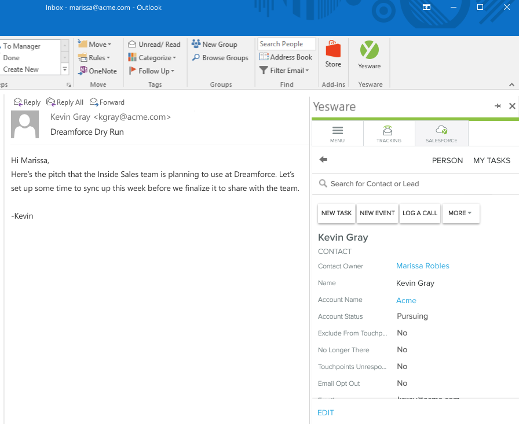Screen dimensions: 519x424
Task: Expand the MORE actions dropdown
Action: click(460, 213)
